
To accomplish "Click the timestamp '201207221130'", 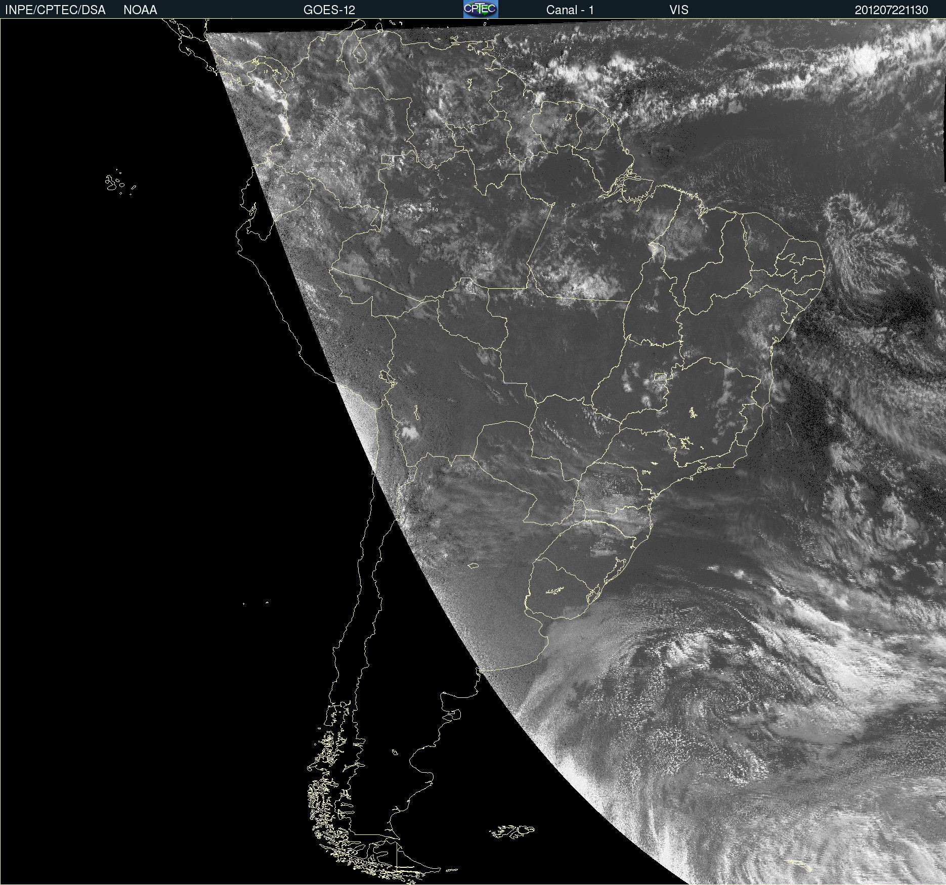I will (891, 10).
